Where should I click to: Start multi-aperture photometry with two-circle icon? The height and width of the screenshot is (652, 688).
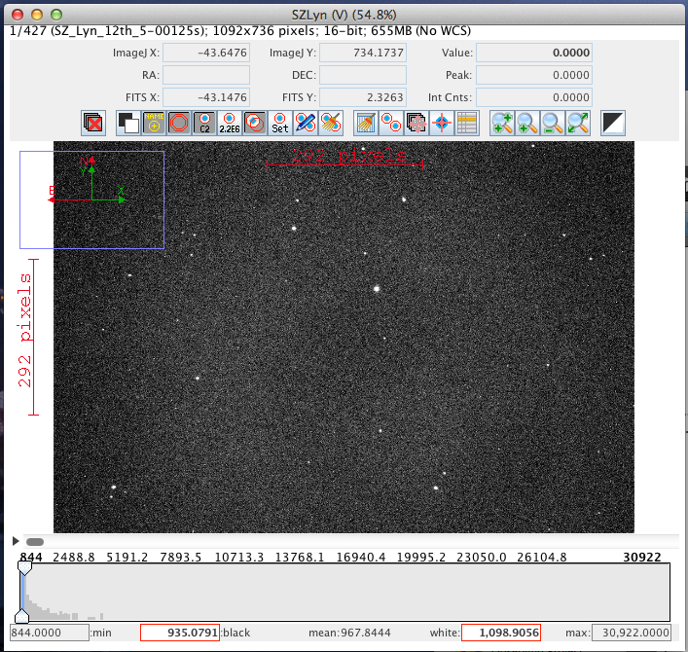point(391,123)
